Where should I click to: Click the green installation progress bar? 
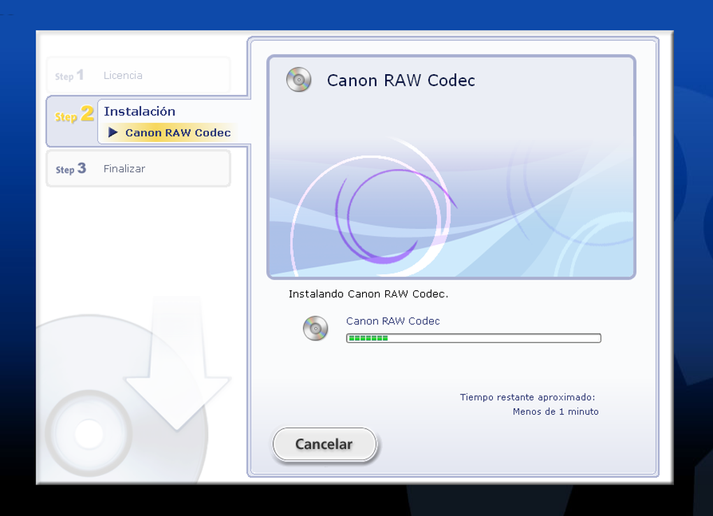pyautogui.click(x=473, y=338)
